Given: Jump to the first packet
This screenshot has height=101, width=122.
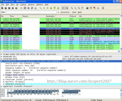Looking at the screenshot, I should pyautogui.click(x=54, y=8).
